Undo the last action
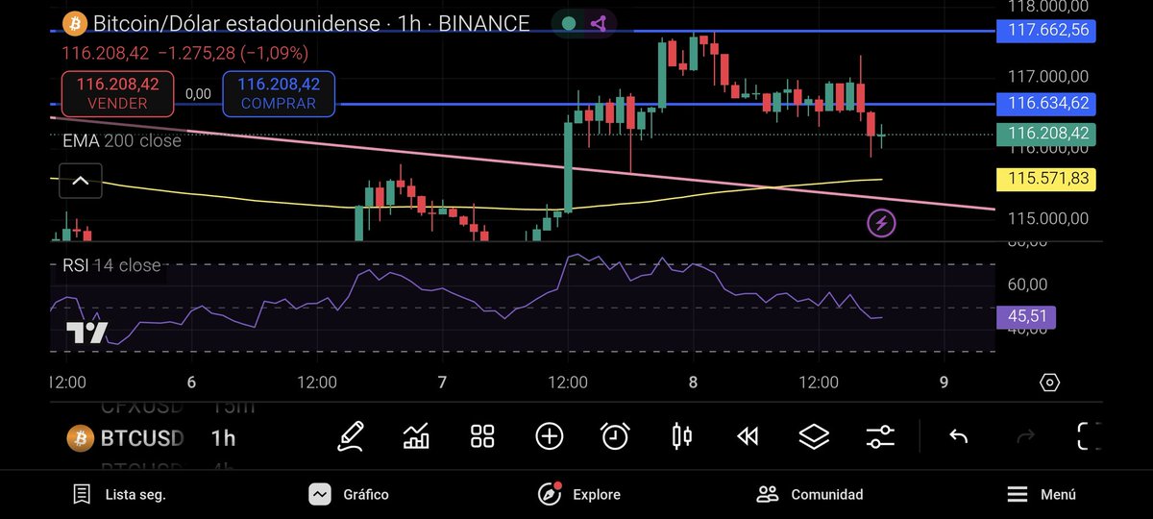 (958, 437)
